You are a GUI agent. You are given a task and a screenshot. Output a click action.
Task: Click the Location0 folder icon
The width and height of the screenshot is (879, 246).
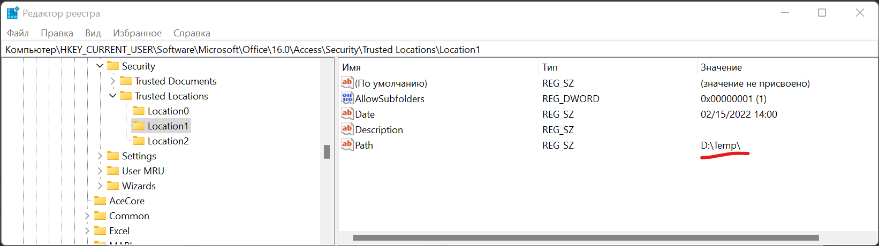click(x=139, y=111)
